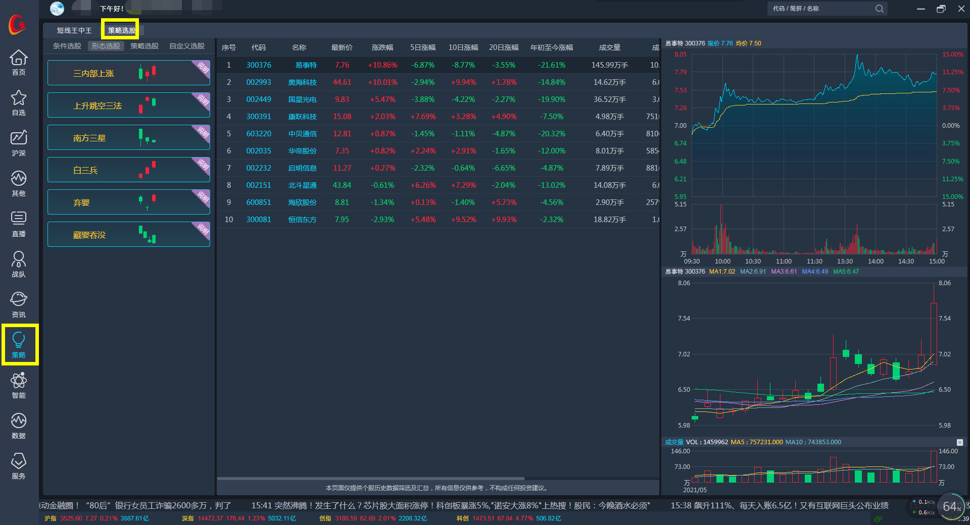Open stock code 002993 奥海科技 row
Image resolution: width=970 pixels, height=525 pixels.
[259, 82]
